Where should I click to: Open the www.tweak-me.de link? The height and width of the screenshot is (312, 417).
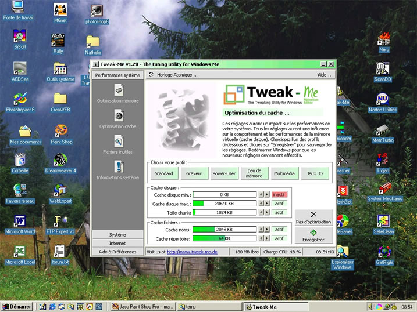click(x=192, y=252)
